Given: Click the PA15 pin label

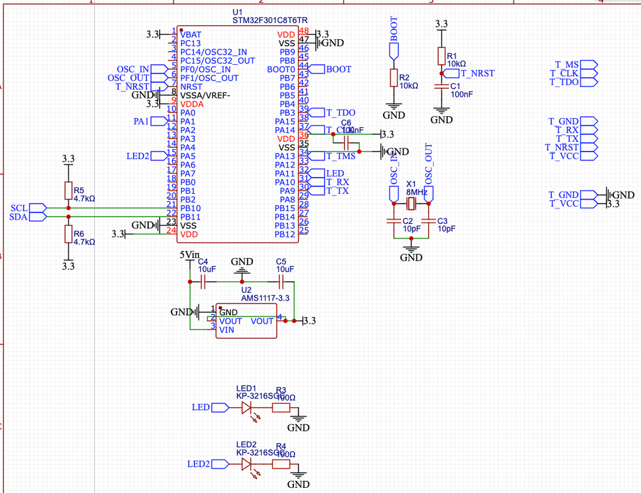Looking at the screenshot, I should pos(284,121).
